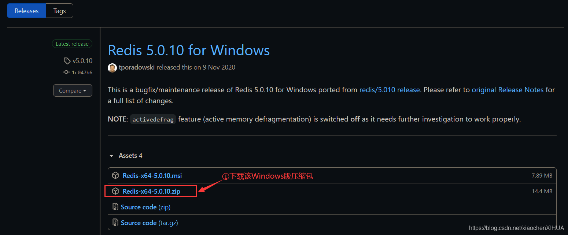568x235 pixels.
Task: Select the Releases tab
Action: click(x=26, y=11)
